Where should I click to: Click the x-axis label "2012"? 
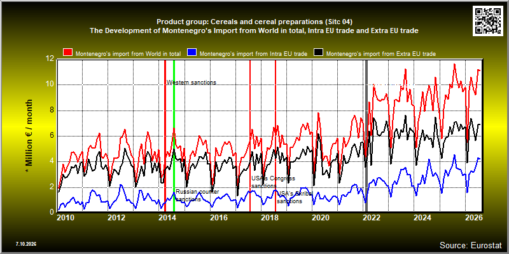(x=117, y=217)
